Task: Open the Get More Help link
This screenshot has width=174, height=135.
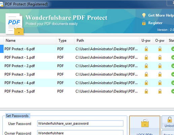Action: click(x=161, y=15)
